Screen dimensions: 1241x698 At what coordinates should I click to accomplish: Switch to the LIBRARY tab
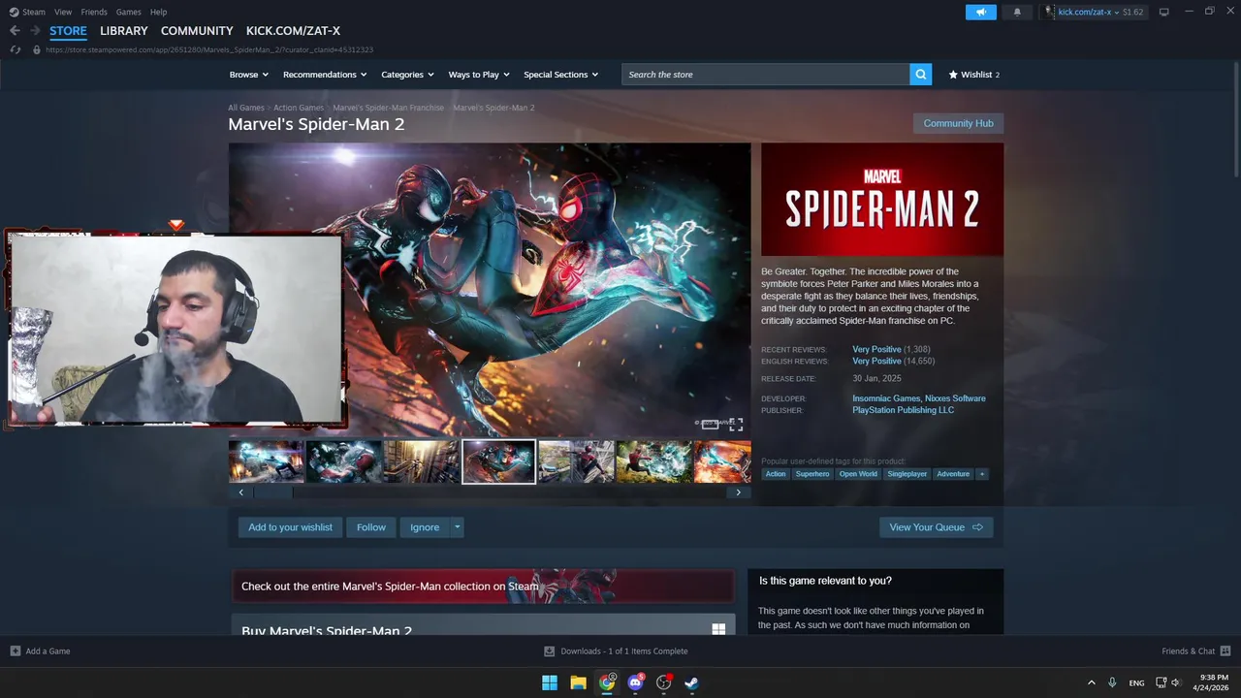click(124, 31)
